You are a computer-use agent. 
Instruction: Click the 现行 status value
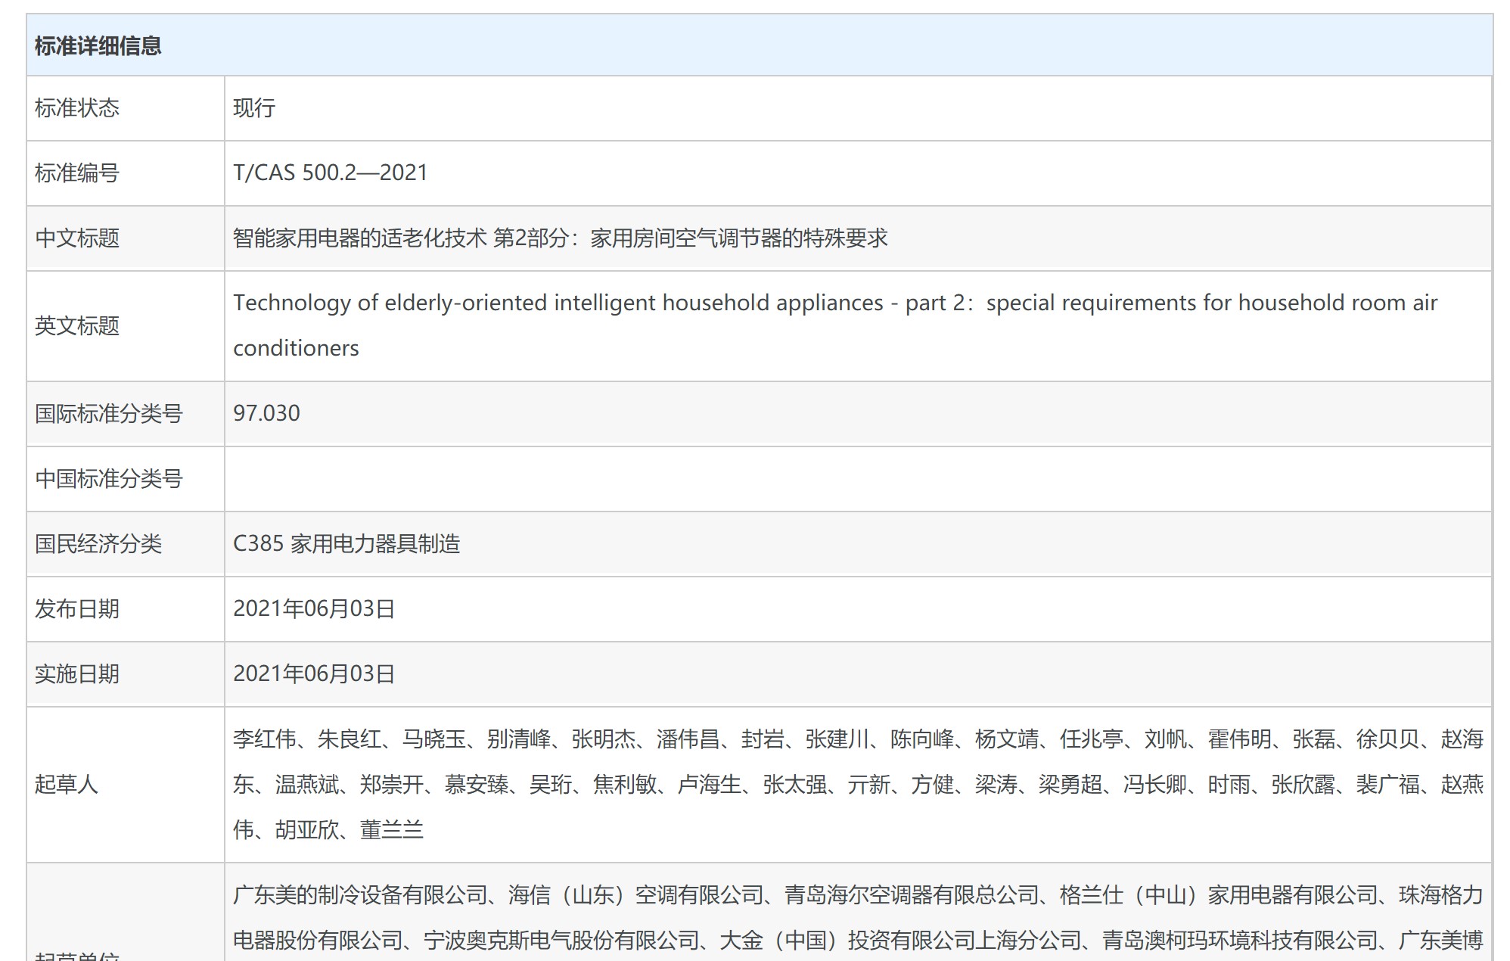(254, 108)
